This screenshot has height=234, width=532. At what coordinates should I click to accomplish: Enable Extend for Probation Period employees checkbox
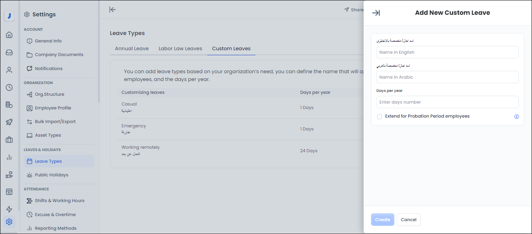point(380,116)
